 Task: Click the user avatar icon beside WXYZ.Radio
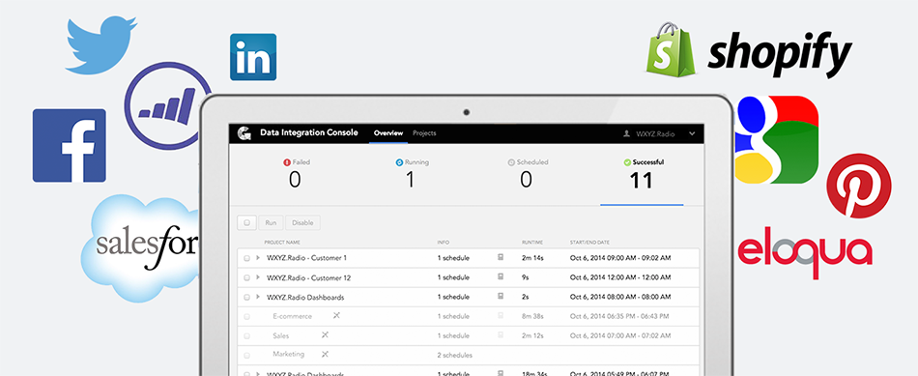[627, 134]
